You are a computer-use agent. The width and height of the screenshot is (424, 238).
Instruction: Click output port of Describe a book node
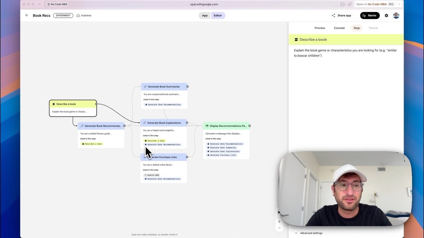point(96,104)
